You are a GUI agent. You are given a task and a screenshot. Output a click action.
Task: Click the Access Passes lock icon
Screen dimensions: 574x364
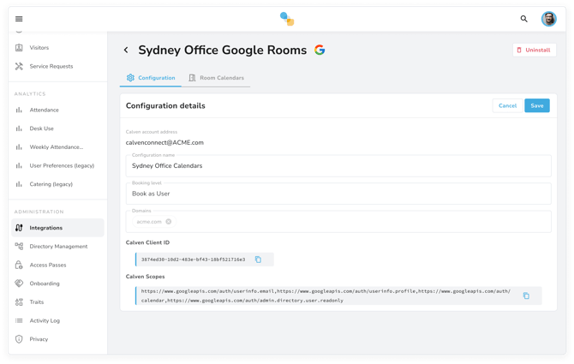coord(19,265)
